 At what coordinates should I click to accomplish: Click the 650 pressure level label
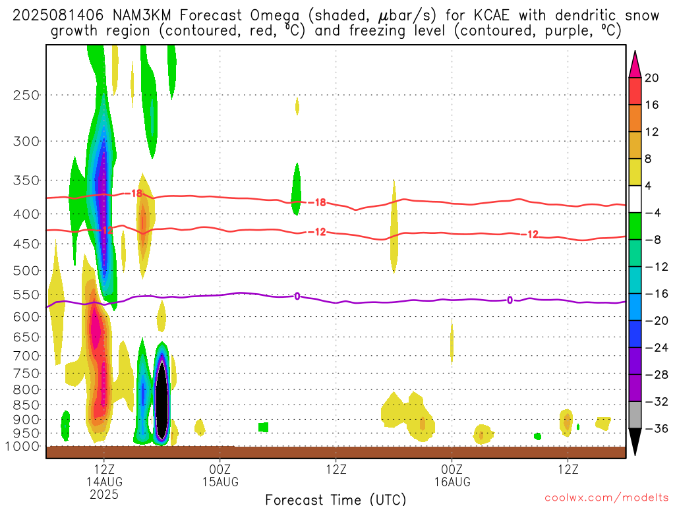click(x=26, y=337)
